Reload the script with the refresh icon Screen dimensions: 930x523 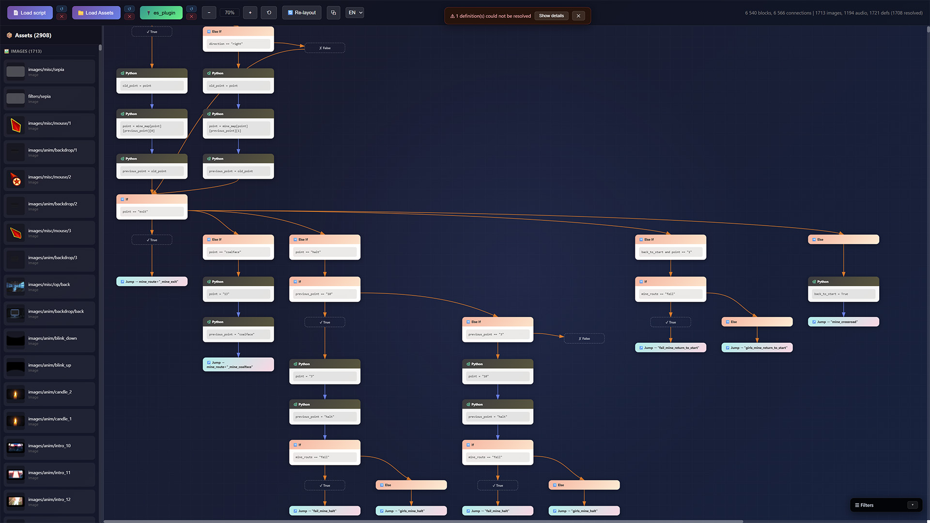point(62,9)
